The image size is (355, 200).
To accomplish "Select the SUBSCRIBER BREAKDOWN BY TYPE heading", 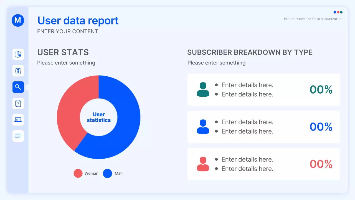I will tap(250, 52).
